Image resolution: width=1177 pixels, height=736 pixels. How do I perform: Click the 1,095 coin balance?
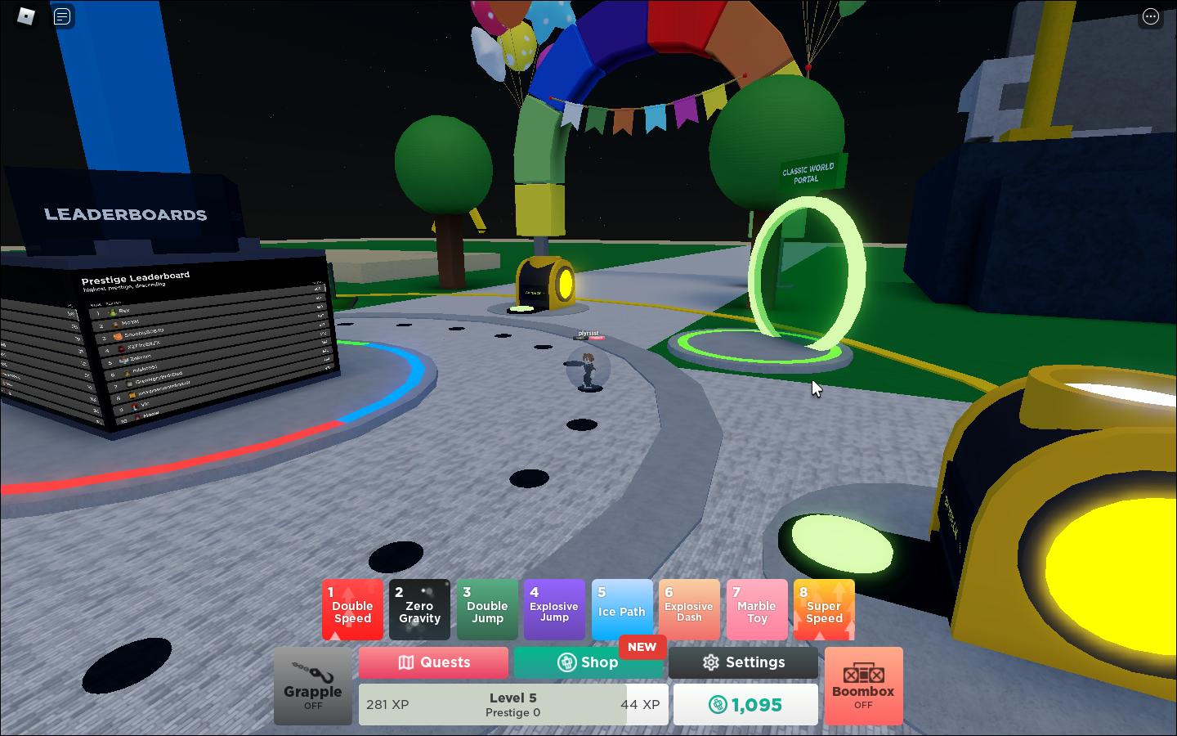pyautogui.click(x=745, y=704)
